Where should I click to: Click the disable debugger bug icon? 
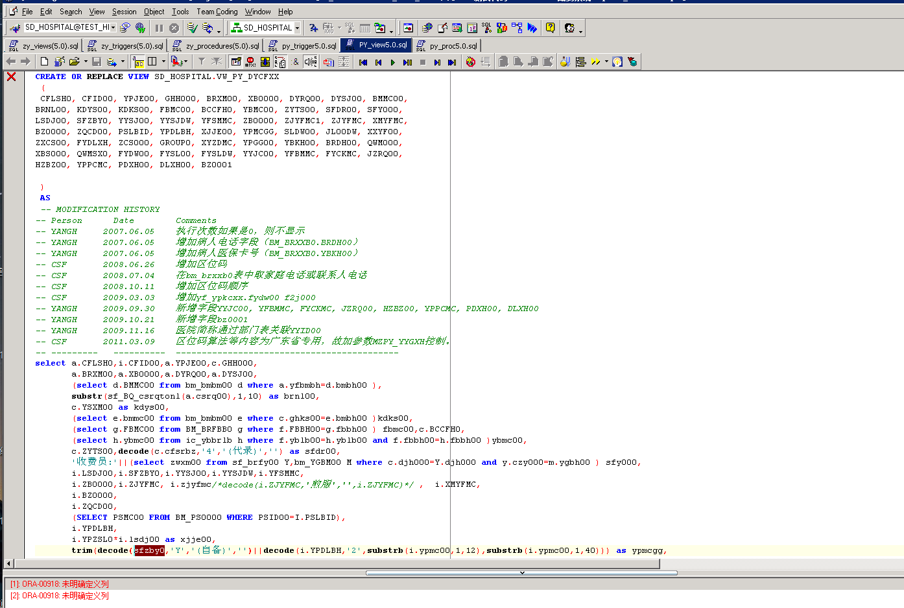coord(471,62)
